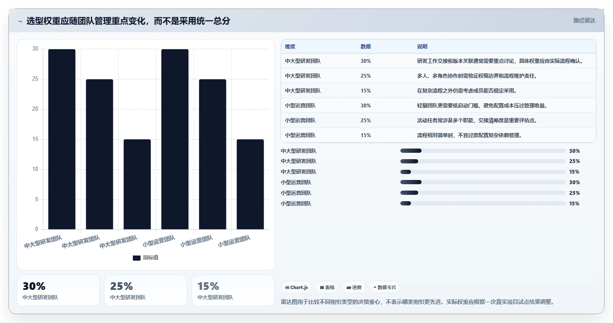Click the icon inside the Chart.js chip
613x323 pixels.
(287, 287)
